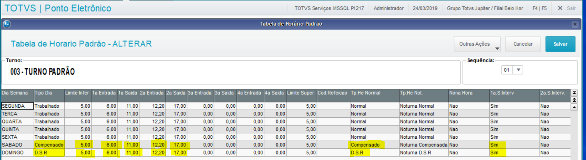The width and height of the screenshot is (586, 160).
Task: Click Tp.He Normal 'D.S.R' in DOMINGO row
Action: tap(375, 153)
